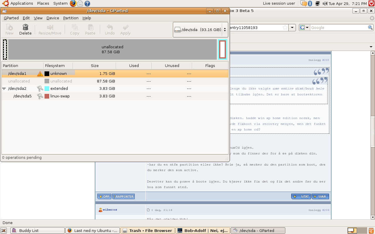Screen dimensions: 375x234
Task: Select the cyan extended partition block in disk map
Action: tap(223, 49)
